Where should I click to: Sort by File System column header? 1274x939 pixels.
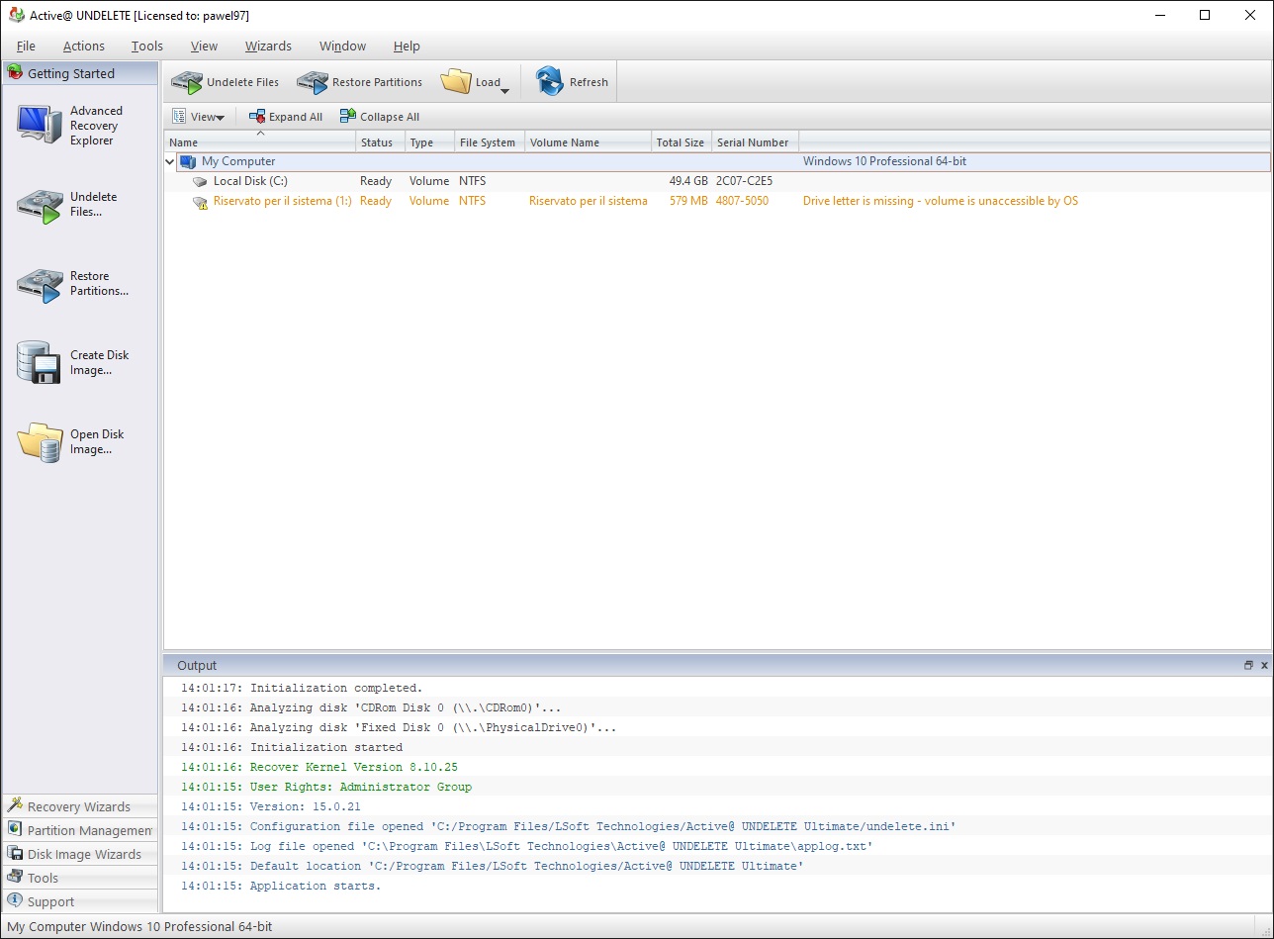coord(490,142)
